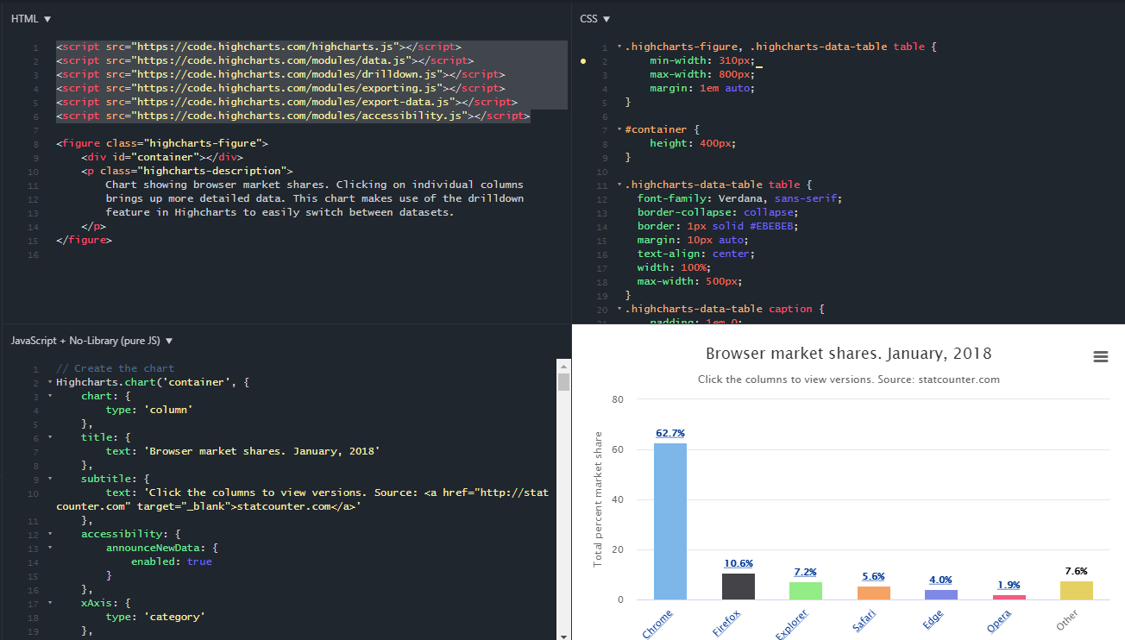Viewport: 1125px width, 640px height.
Task: Fold the 'accessibility:' object on JS line 12
Action: click(x=50, y=535)
